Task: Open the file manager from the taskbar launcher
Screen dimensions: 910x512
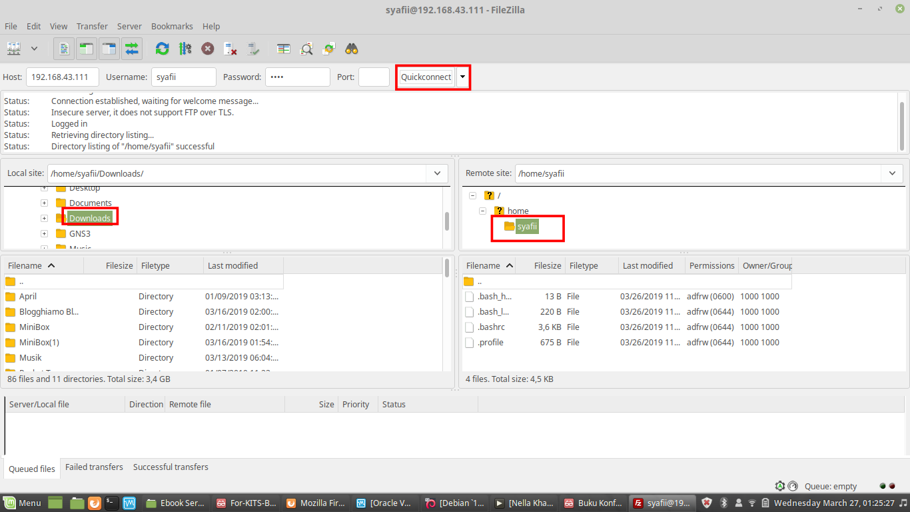Action: pos(77,503)
